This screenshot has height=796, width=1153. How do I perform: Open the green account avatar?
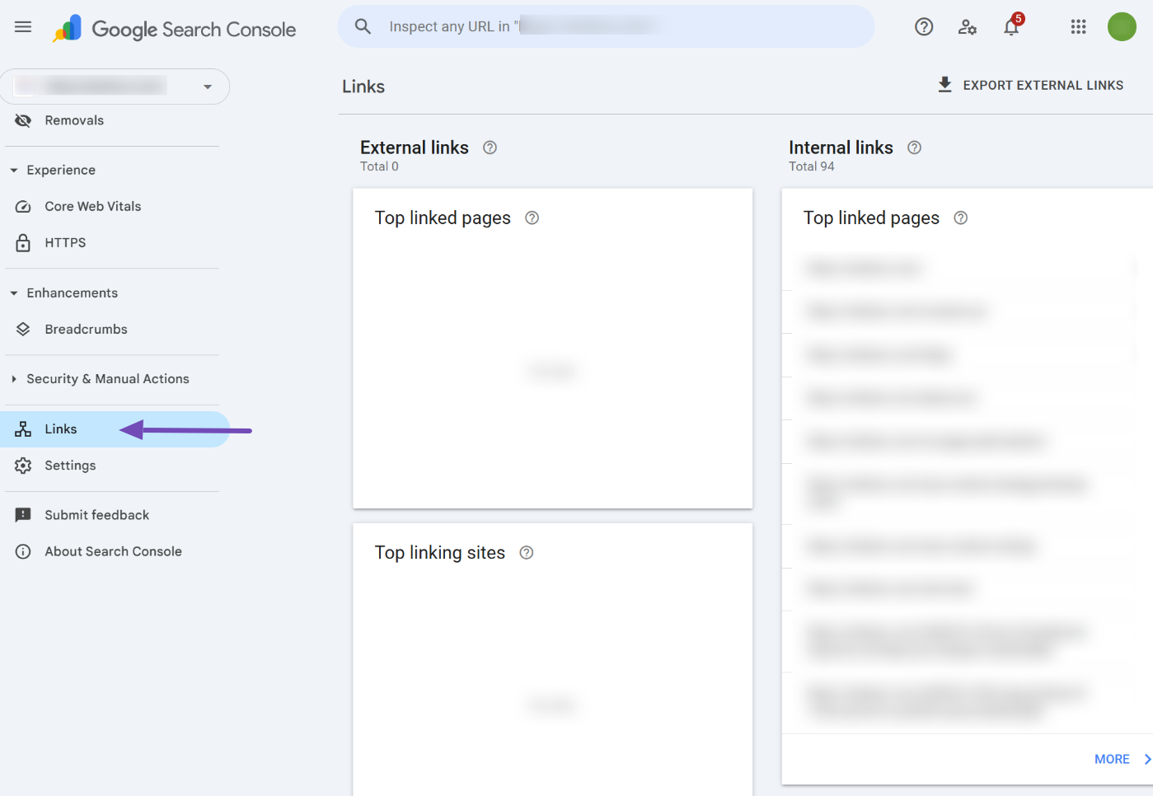tap(1122, 26)
